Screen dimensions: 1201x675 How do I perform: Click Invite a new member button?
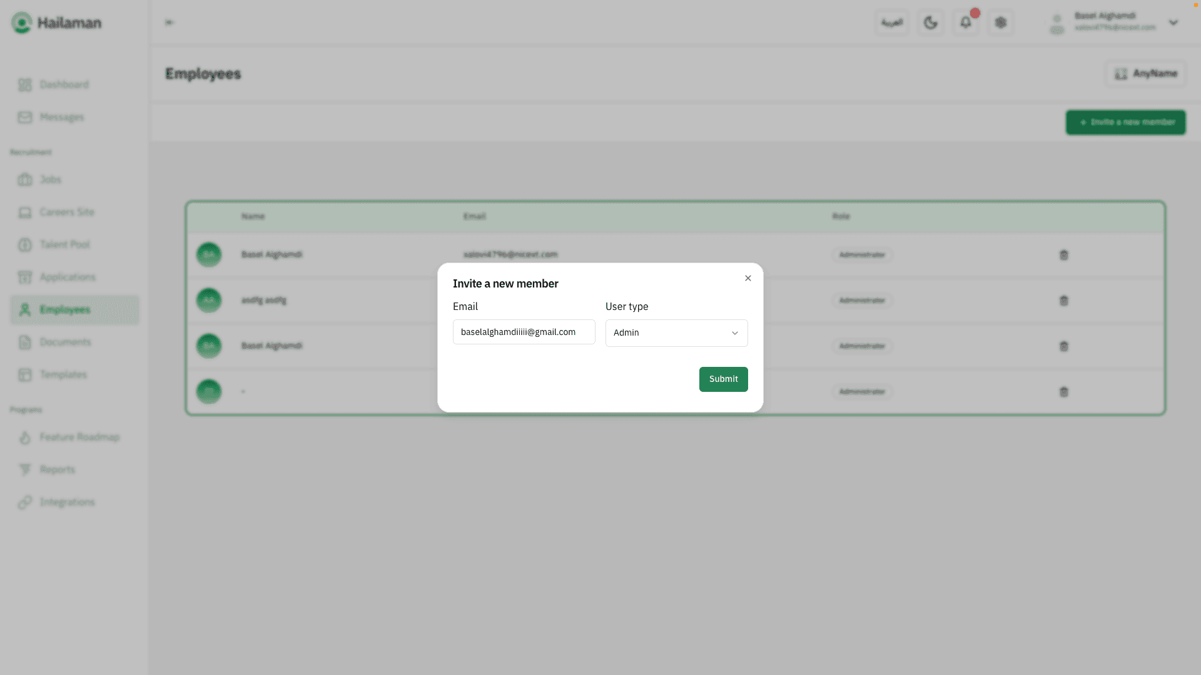(1125, 122)
